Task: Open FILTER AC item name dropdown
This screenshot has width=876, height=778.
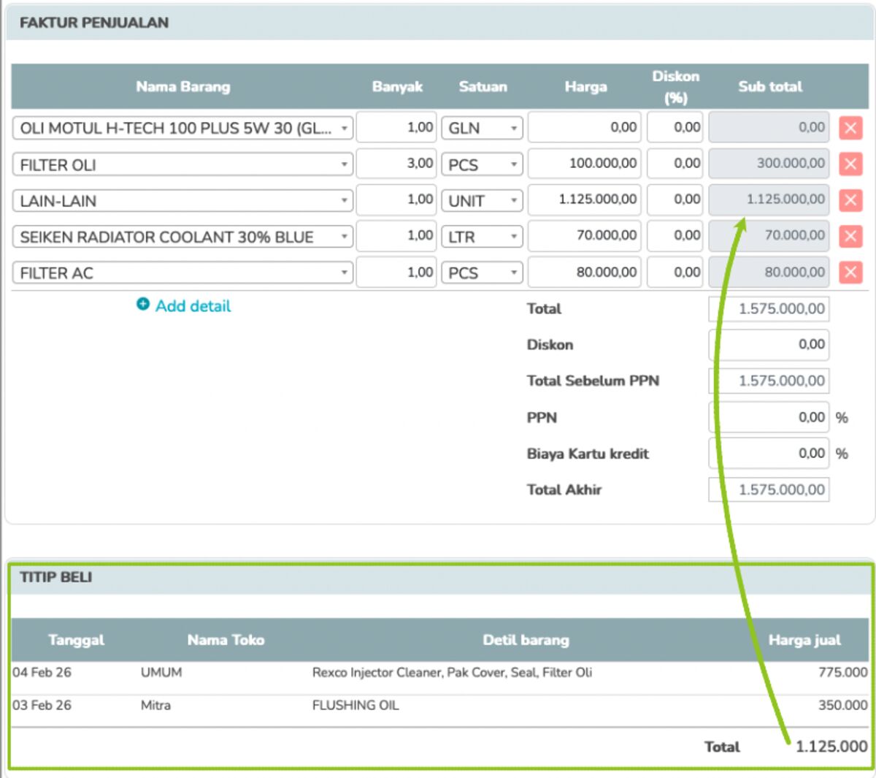Action: point(182,273)
